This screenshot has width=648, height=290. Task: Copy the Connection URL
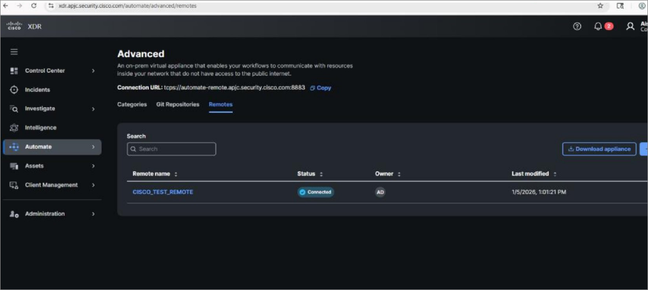321,88
